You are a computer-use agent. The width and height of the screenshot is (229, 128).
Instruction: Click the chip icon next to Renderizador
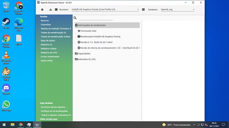coord(79,37)
